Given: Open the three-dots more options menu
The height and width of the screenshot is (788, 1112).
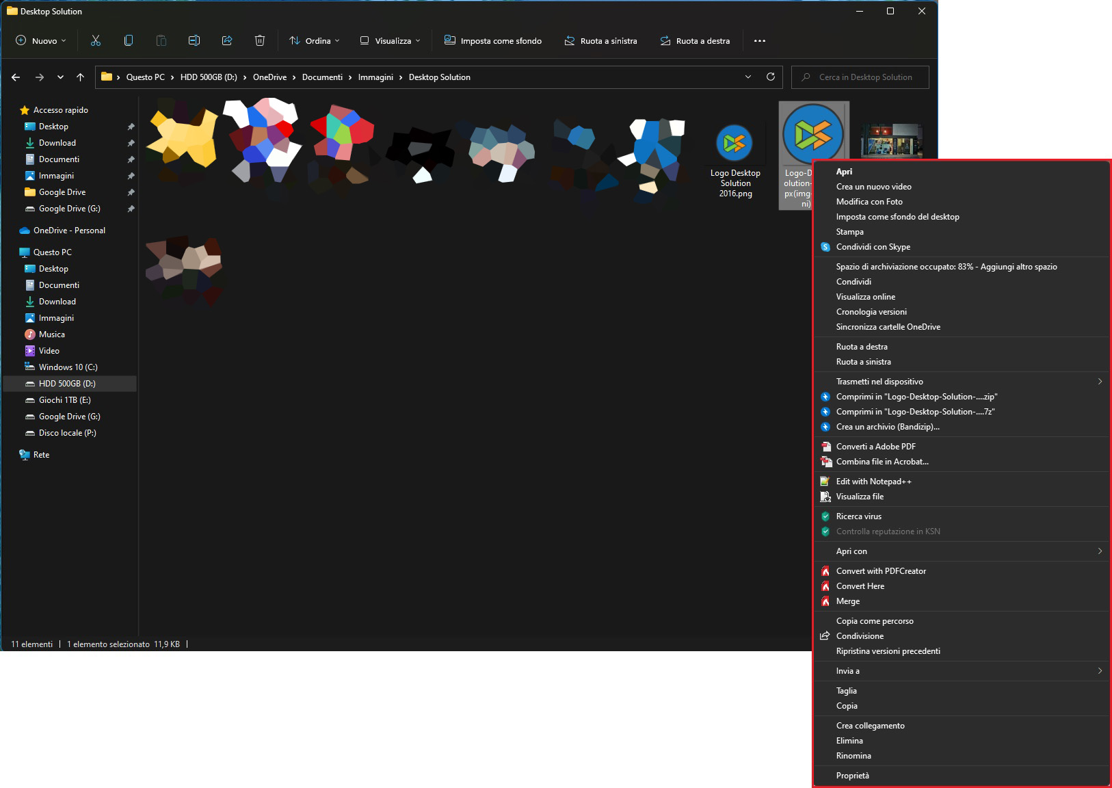Looking at the screenshot, I should [760, 41].
